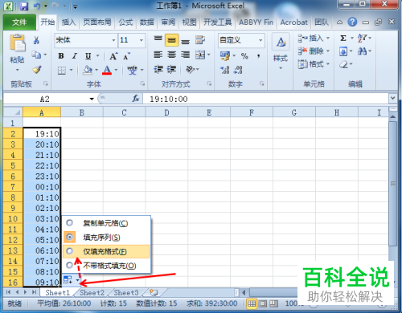Select the Format Painter brush

(x=37, y=70)
